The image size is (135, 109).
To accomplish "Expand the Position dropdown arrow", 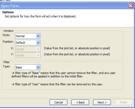I will click(38, 43).
